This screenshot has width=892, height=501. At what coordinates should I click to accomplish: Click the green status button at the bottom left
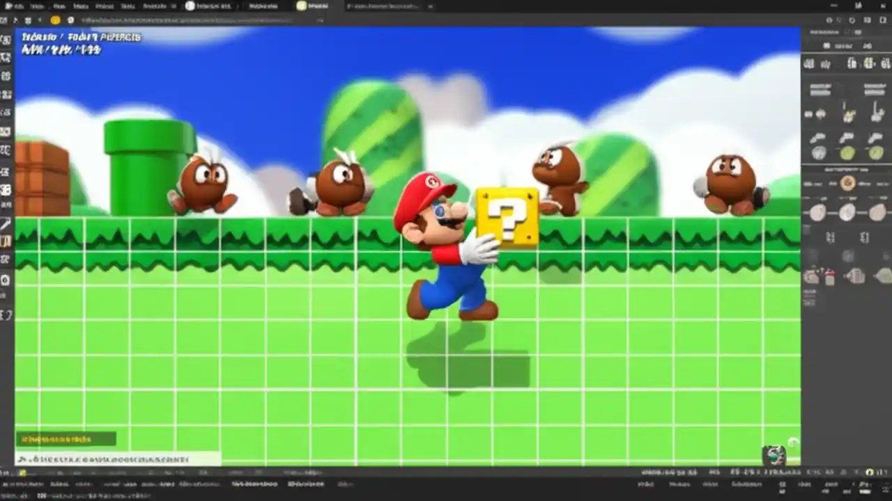coord(66,438)
